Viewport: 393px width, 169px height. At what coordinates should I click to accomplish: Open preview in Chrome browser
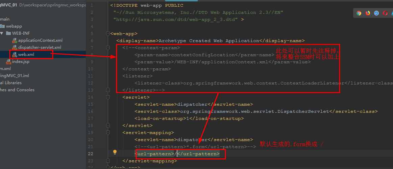point(359,13)
